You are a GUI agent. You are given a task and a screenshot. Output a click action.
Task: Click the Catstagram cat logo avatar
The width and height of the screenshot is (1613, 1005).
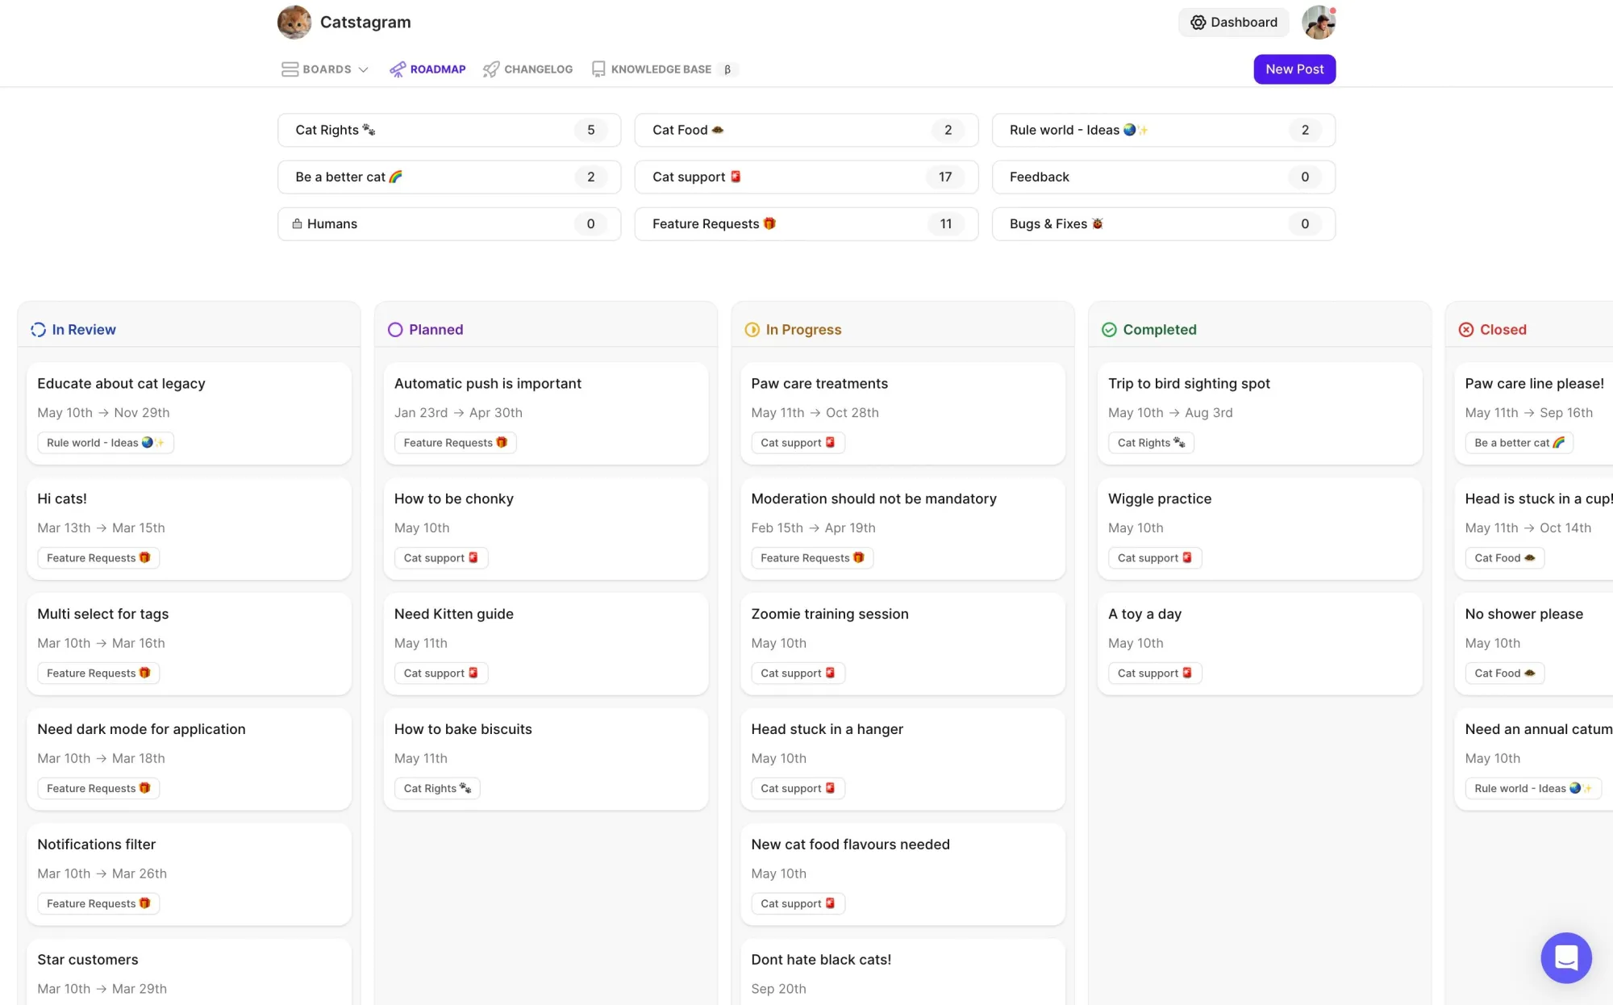click(294, 23)
